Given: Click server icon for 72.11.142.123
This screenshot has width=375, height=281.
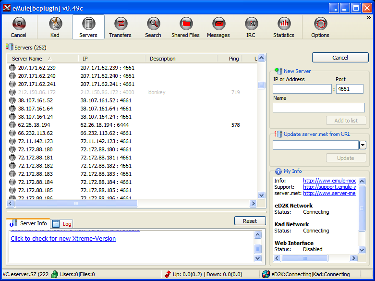Looking at the screenshot, I should [12, 141].
